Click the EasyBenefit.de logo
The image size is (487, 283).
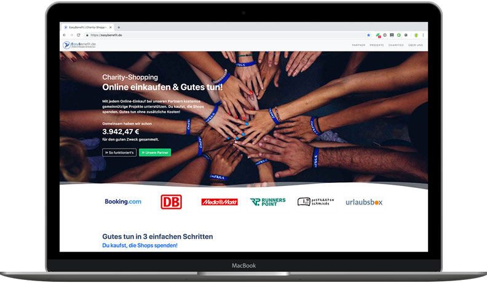pos(79,45)
